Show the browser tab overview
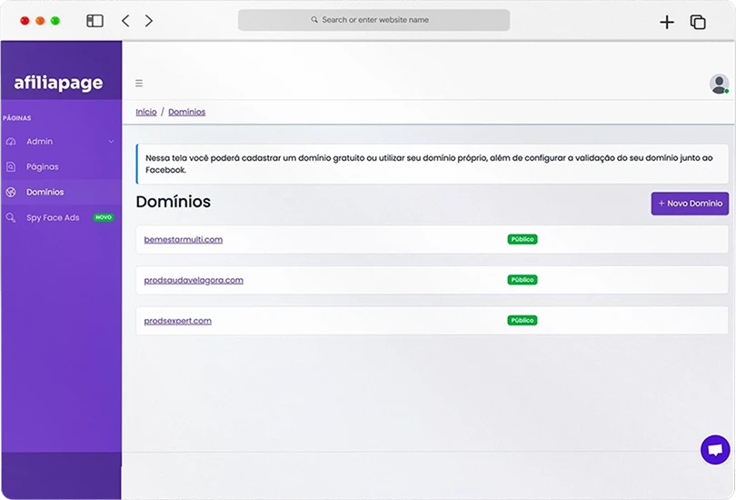 698,22
